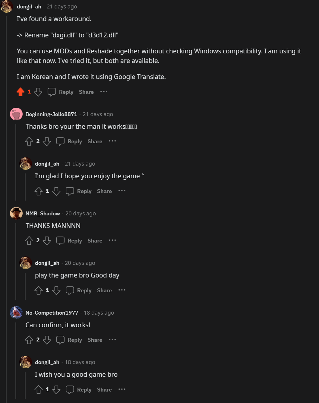Open more options for No-Competition1977's comment
319x403 pixels.
coord(112,340)
